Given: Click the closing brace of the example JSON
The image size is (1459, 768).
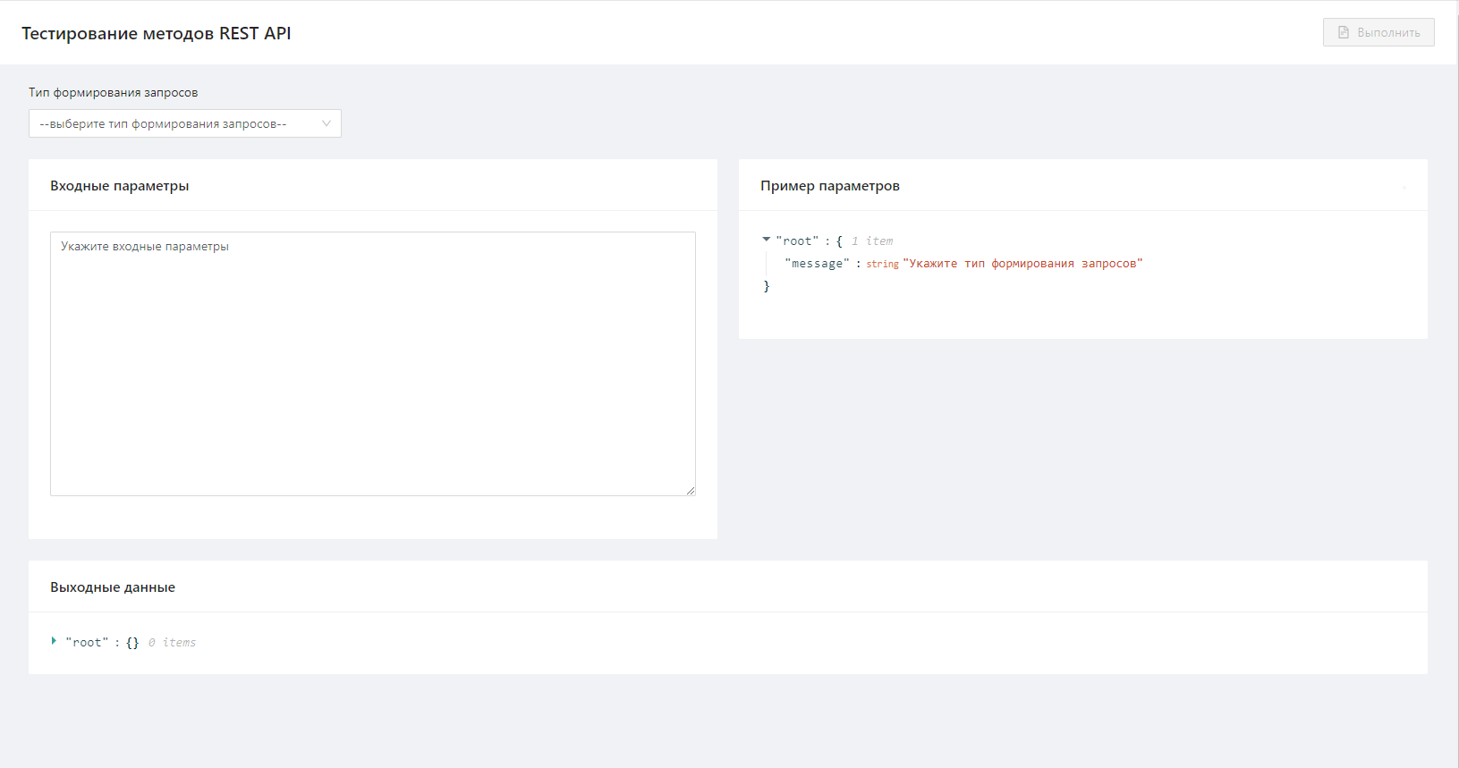Looking at the screenshot, I should 767,286.
